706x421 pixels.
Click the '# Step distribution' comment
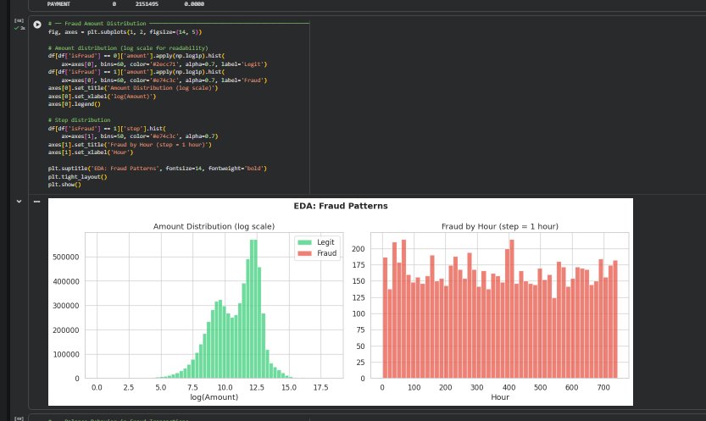pyautogui.click(x=80, y=120)
